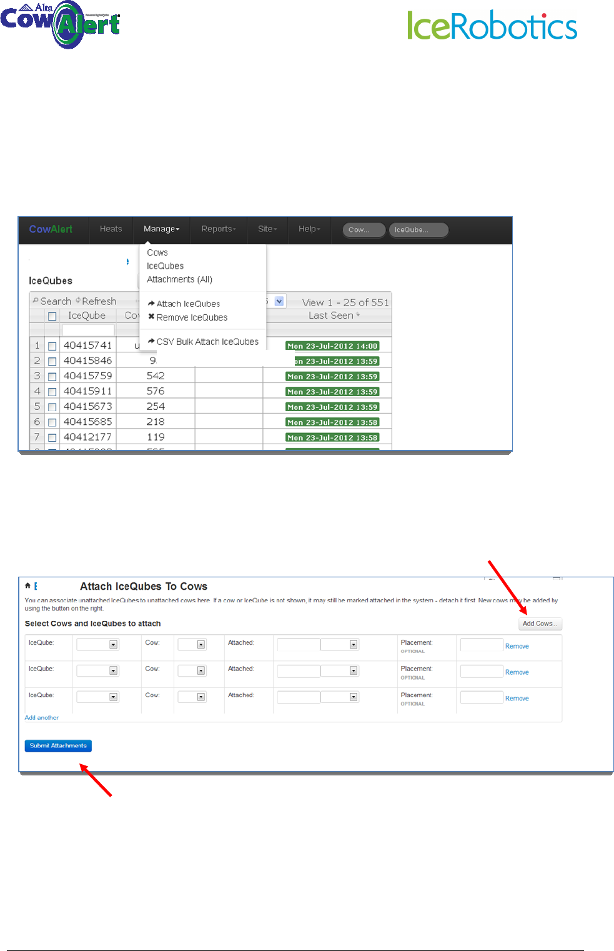Click the Last Seen sort arrow icon

point(358,316)
